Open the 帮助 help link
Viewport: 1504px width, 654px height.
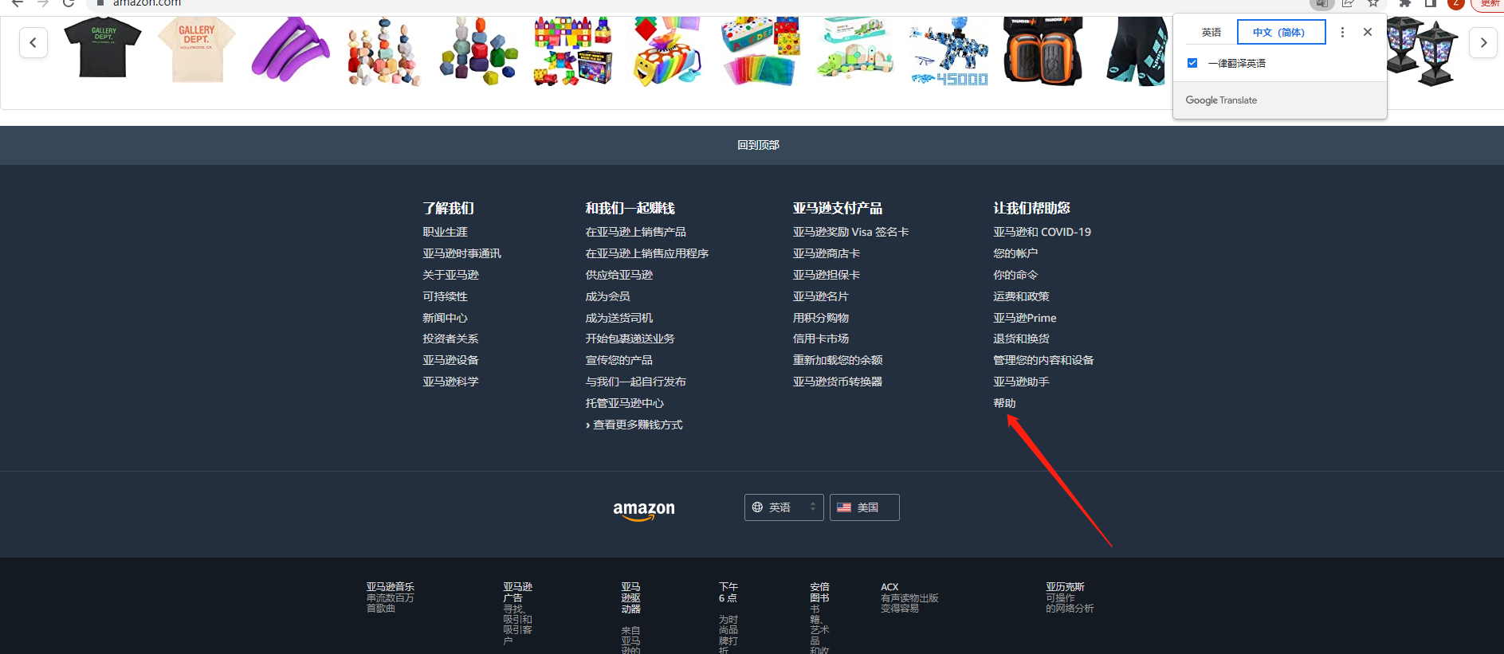click(x=1004, y=403)
